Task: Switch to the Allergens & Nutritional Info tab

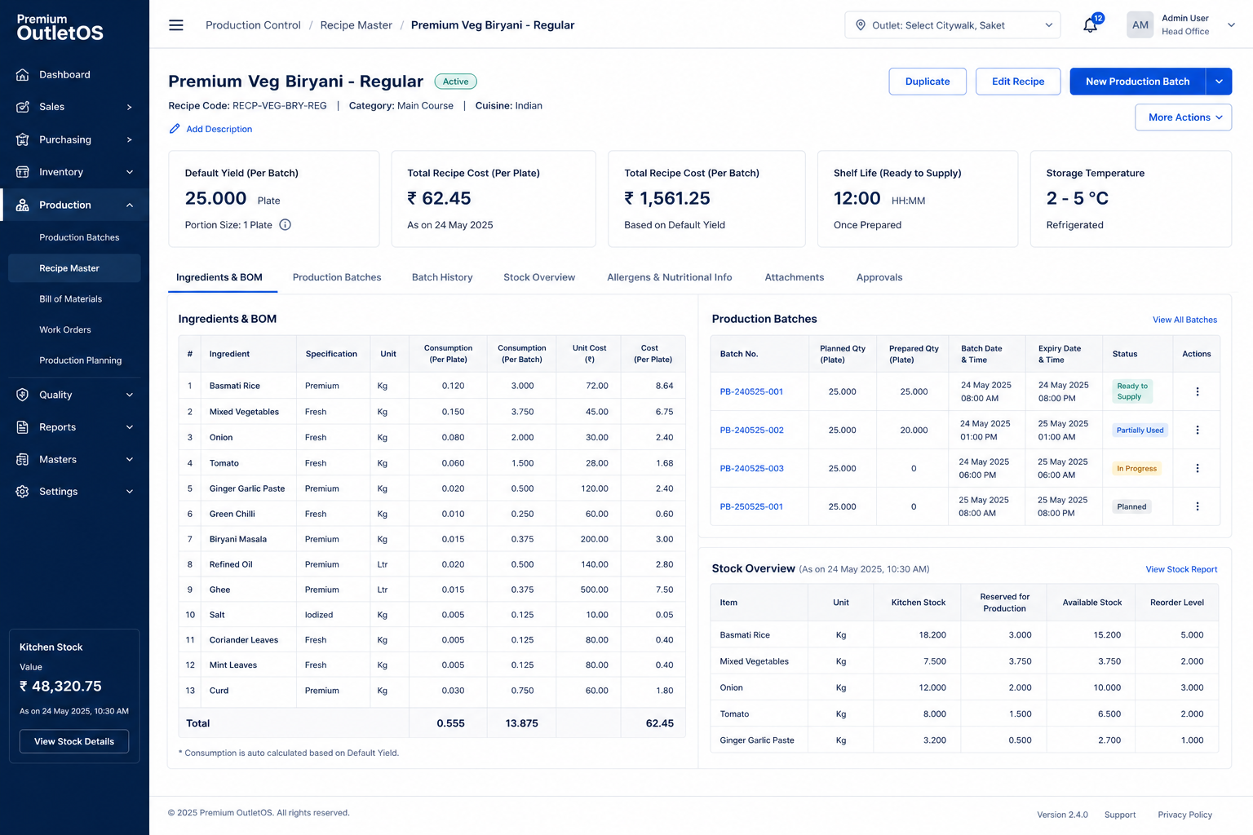Action: [x=670, y=277]
